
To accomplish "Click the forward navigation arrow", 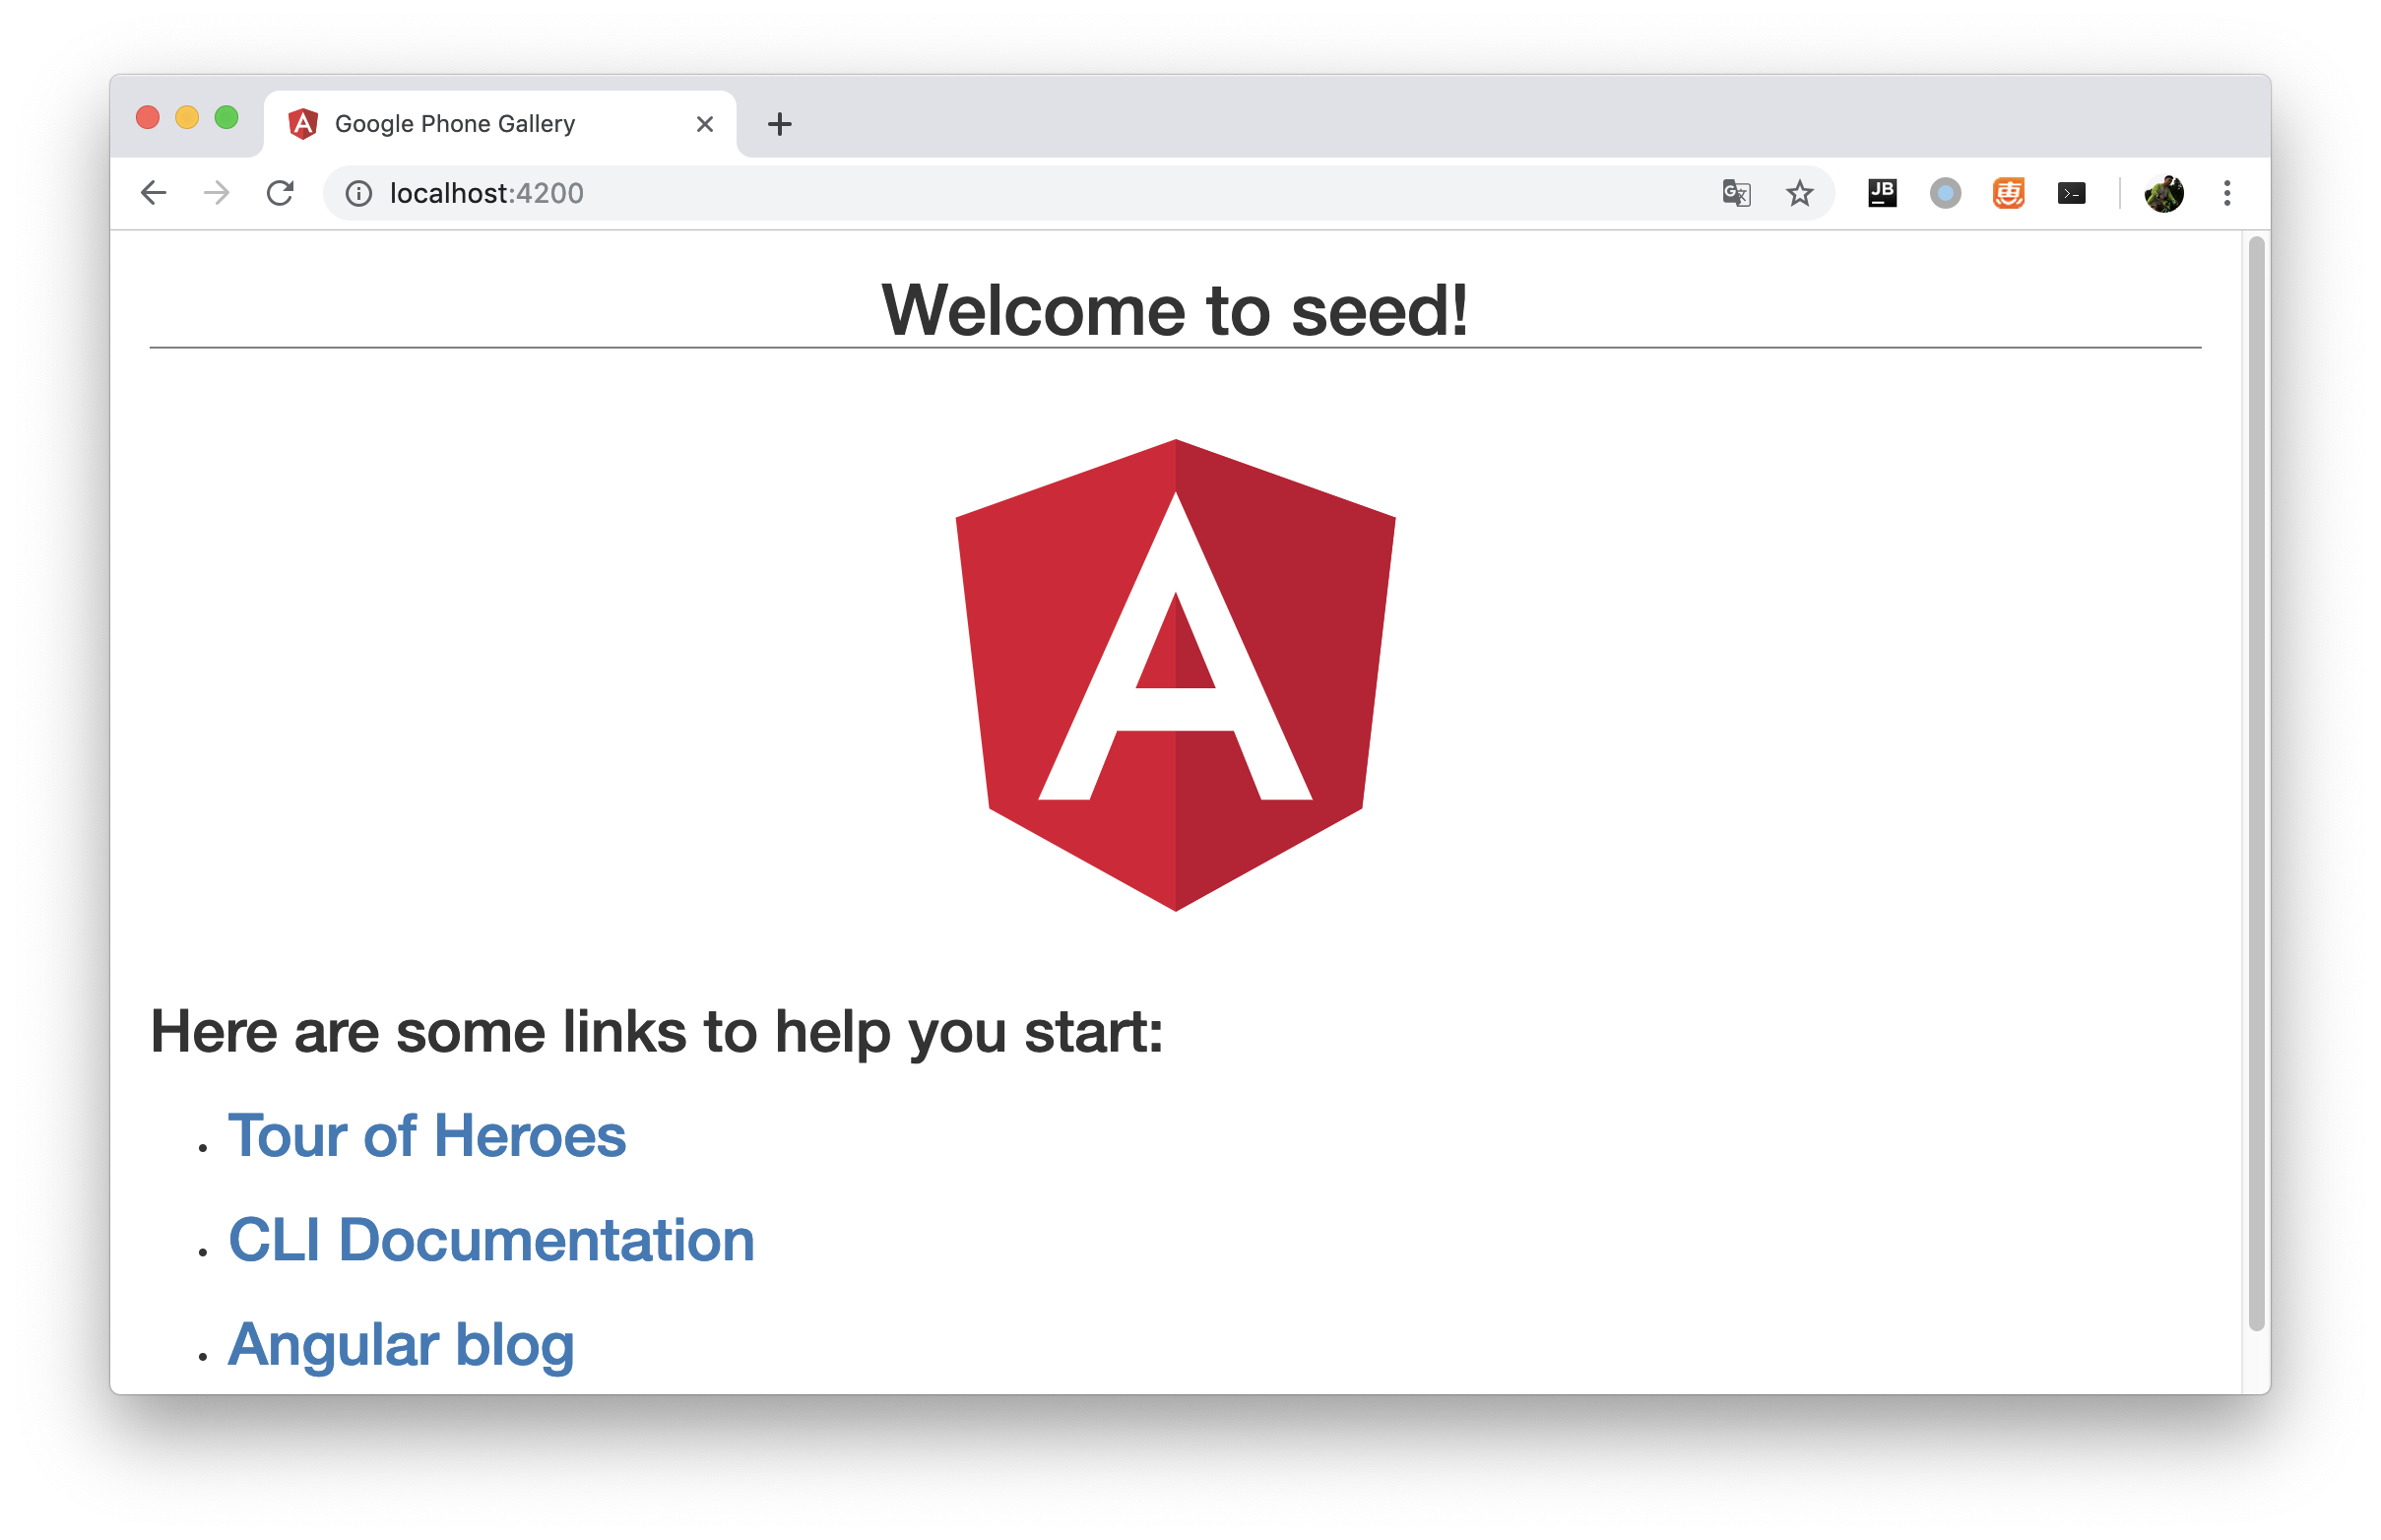I will pos(216,193).
